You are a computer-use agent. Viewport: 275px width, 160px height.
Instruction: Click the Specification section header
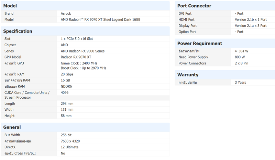point(18,31)
